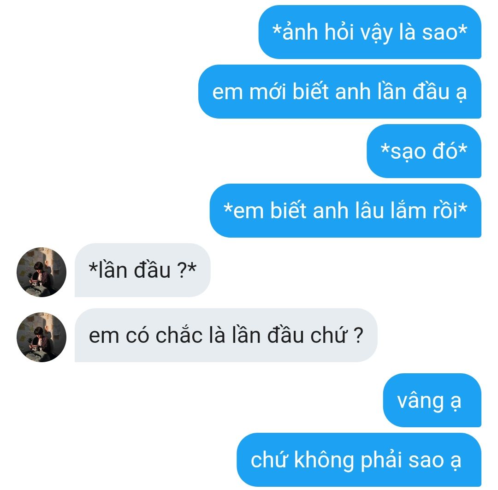The width and height of the screenshot is (498, 490).
Task: Tap the 'em có chắc là lần đầu chứ ?' message
Action: [x=226, y=335]
